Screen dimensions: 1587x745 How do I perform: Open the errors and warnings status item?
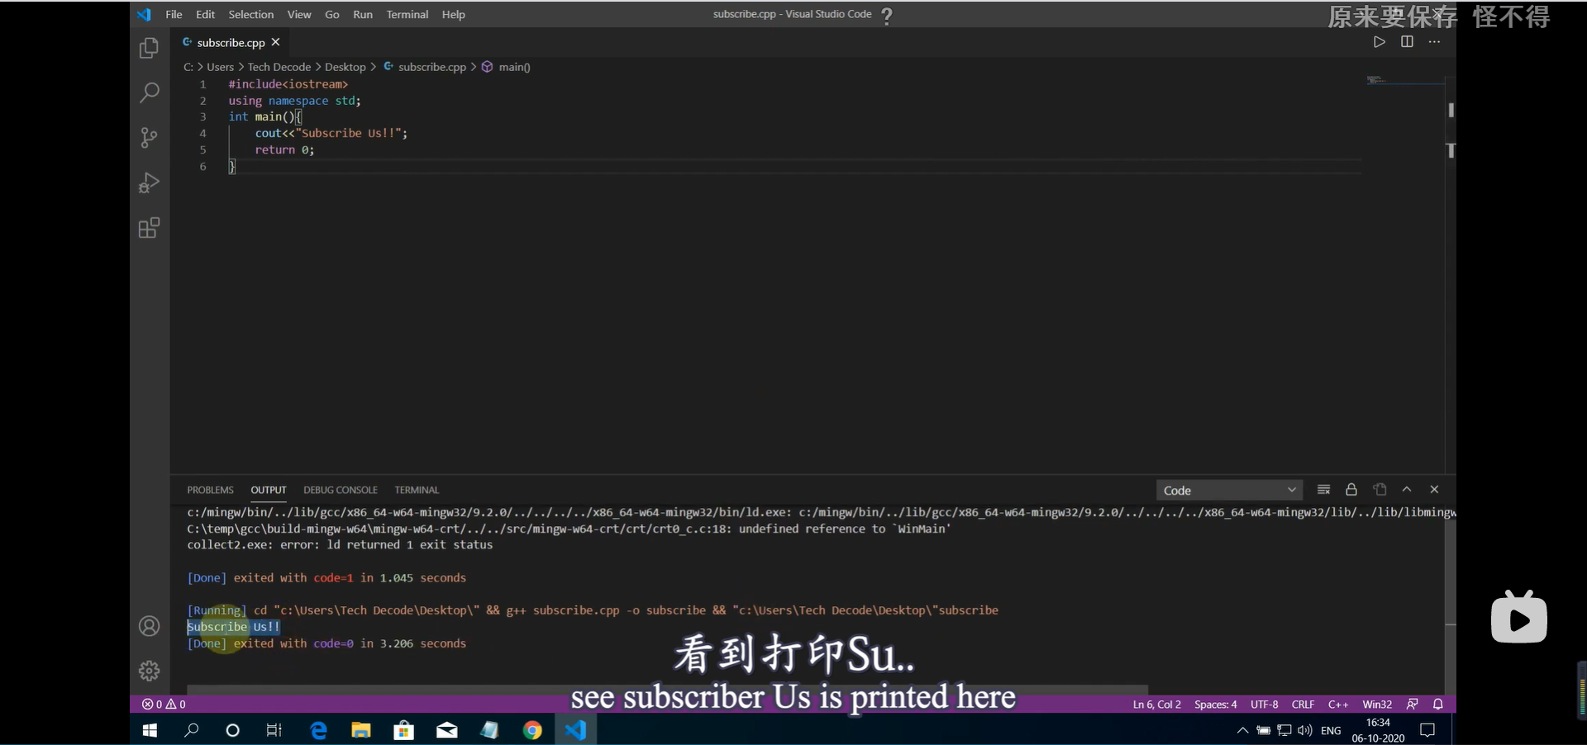point(164,704)
